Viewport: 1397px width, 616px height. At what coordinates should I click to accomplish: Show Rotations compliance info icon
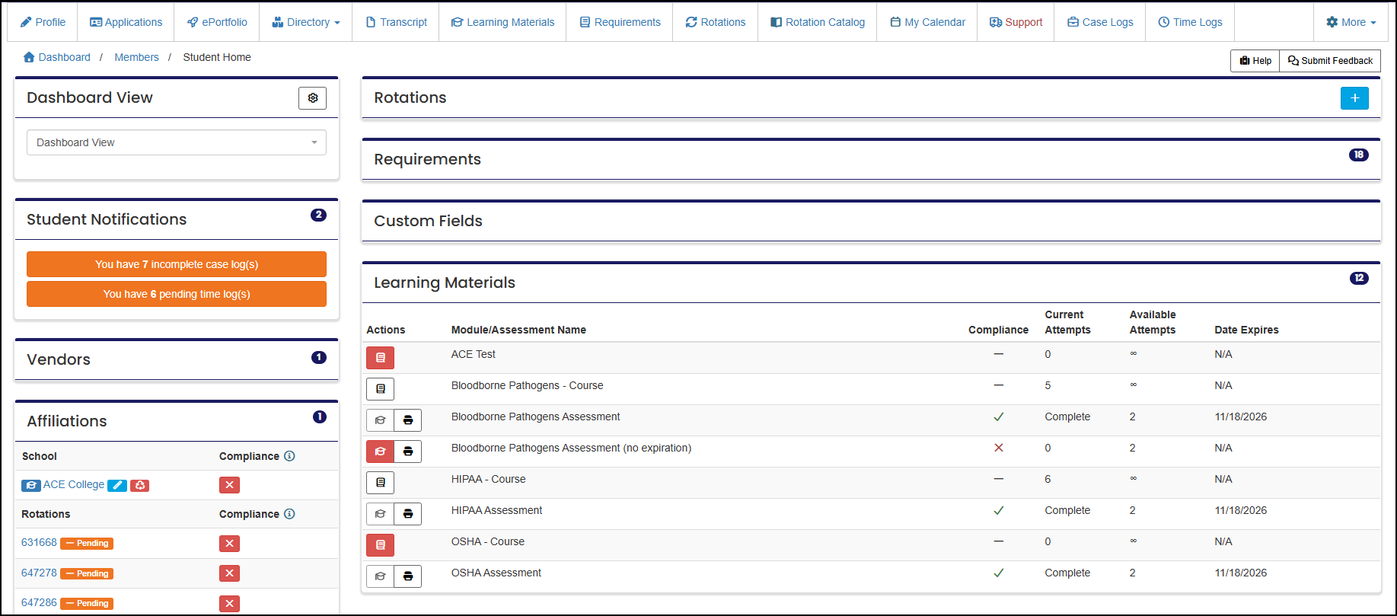[x=289, y=514]
